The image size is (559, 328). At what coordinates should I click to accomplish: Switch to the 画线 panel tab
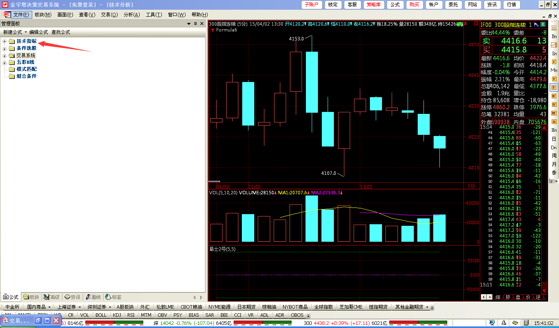click(93, 297)
